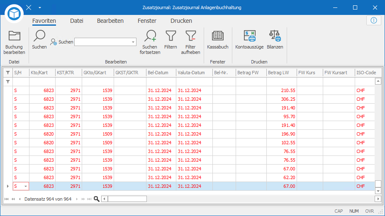Click the horizontal scrollbar right arrow
The width and height of the screenshot is (385, 216).
[378, 199]
